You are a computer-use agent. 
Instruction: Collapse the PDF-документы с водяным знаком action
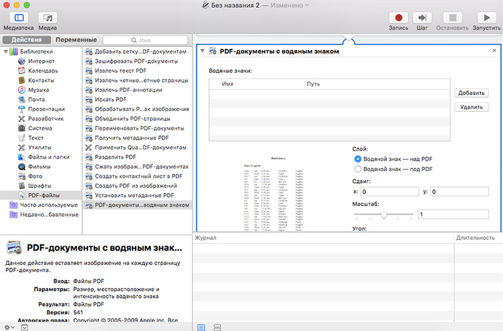[203, 51]
